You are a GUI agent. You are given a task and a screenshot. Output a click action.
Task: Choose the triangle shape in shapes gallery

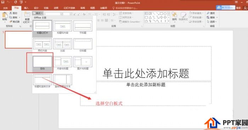150,17
